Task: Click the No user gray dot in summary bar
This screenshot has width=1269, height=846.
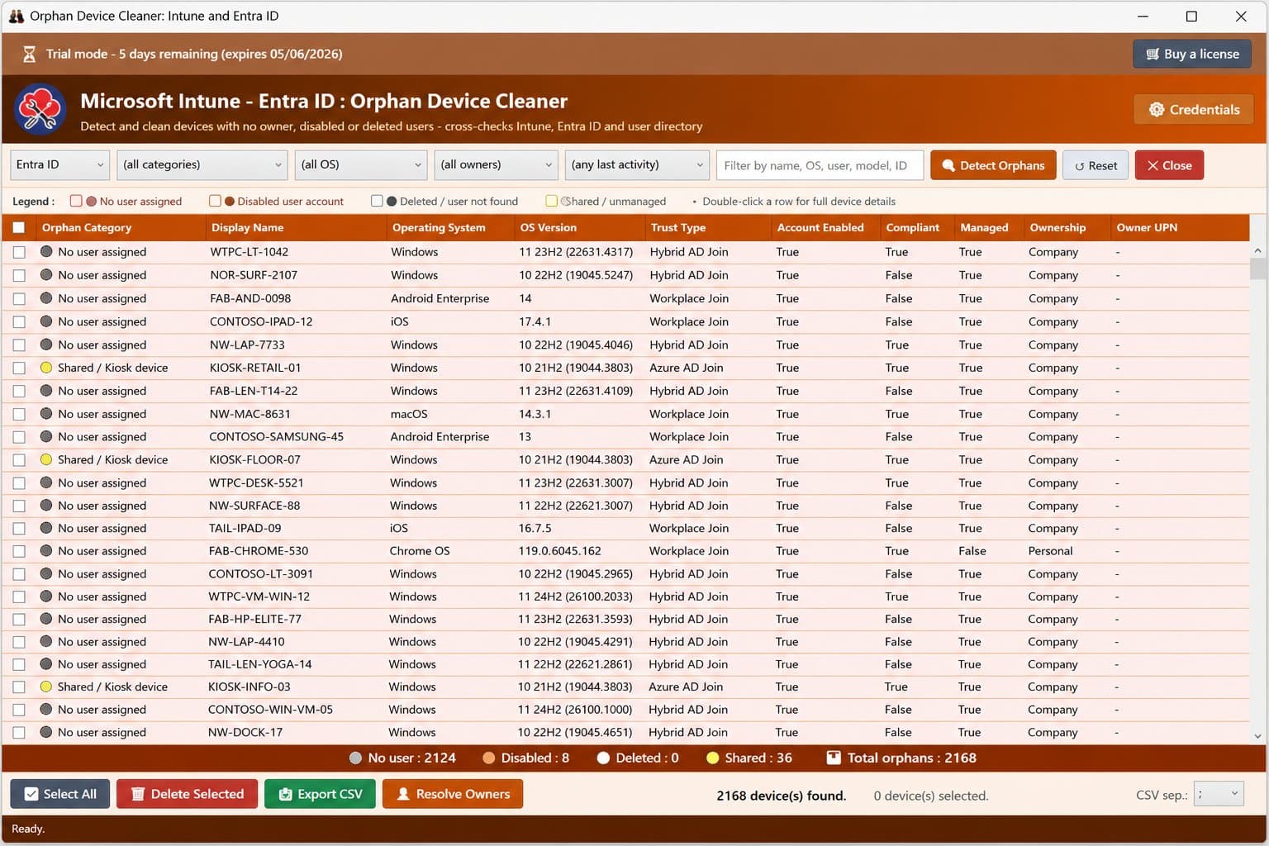Action: click(355, 758)
